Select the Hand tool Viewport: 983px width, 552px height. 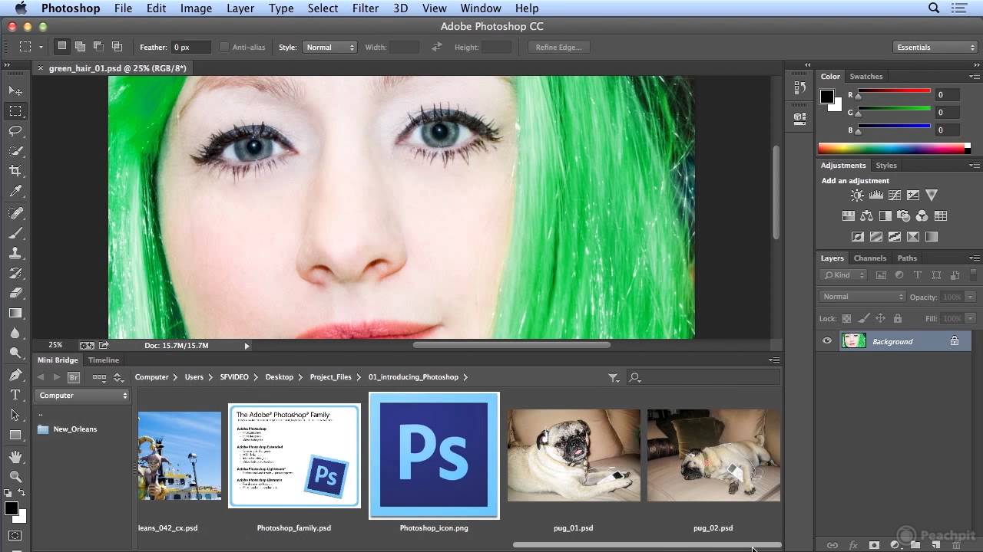click(x=15, y=457)
